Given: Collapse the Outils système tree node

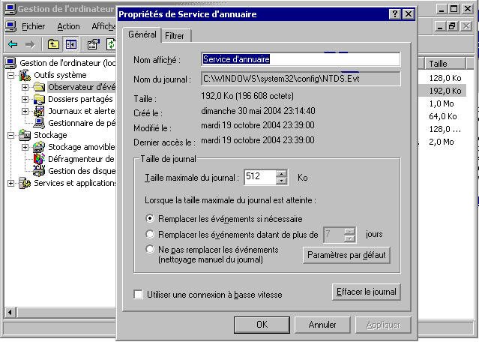Looking at the screenshot, I should tap(10, 75).
